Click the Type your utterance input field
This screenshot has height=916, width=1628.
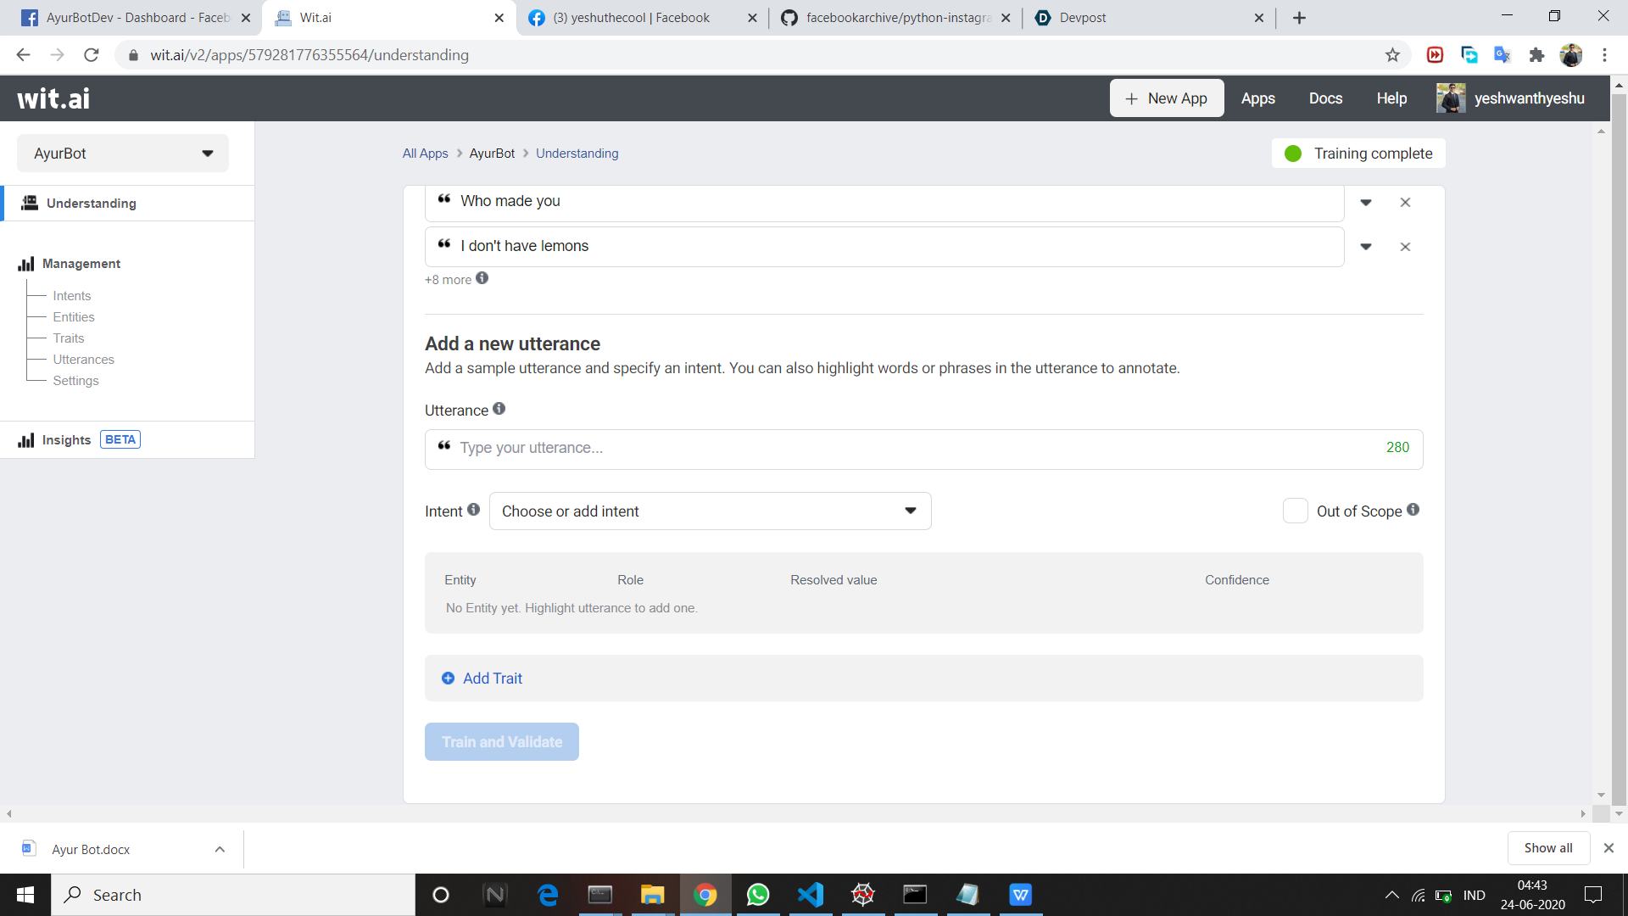(916, 449)
